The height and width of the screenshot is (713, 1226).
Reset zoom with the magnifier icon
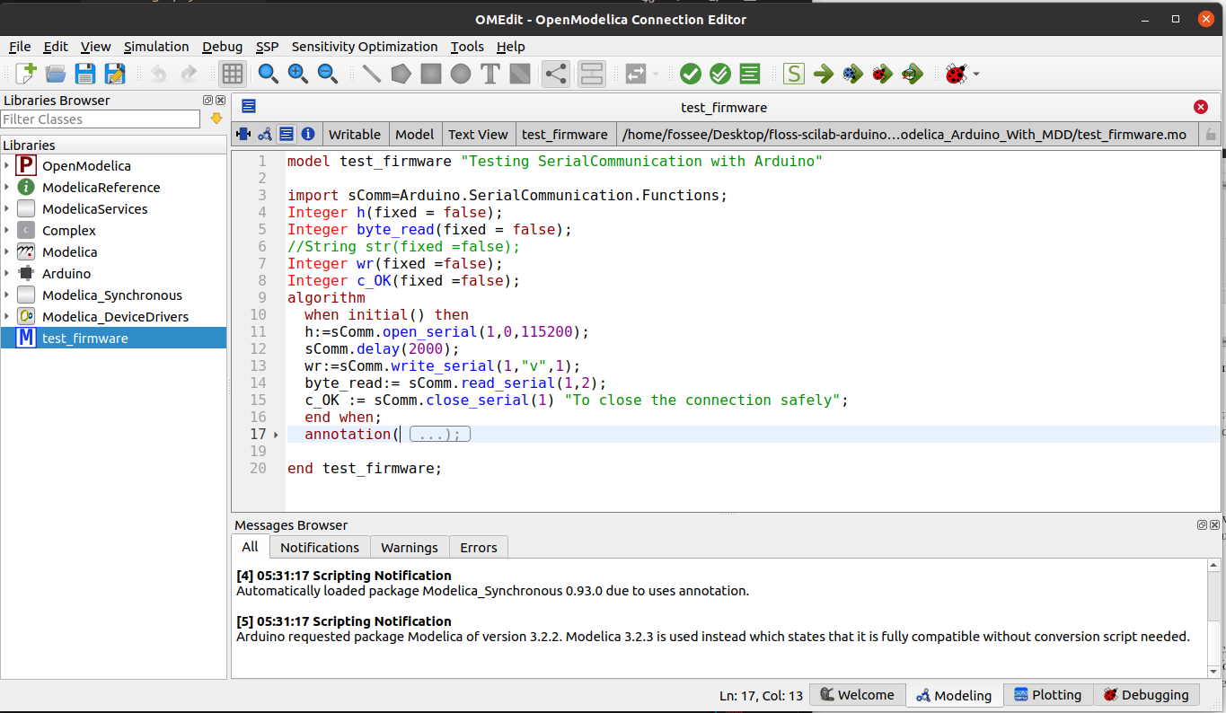(x=268, y=74)
